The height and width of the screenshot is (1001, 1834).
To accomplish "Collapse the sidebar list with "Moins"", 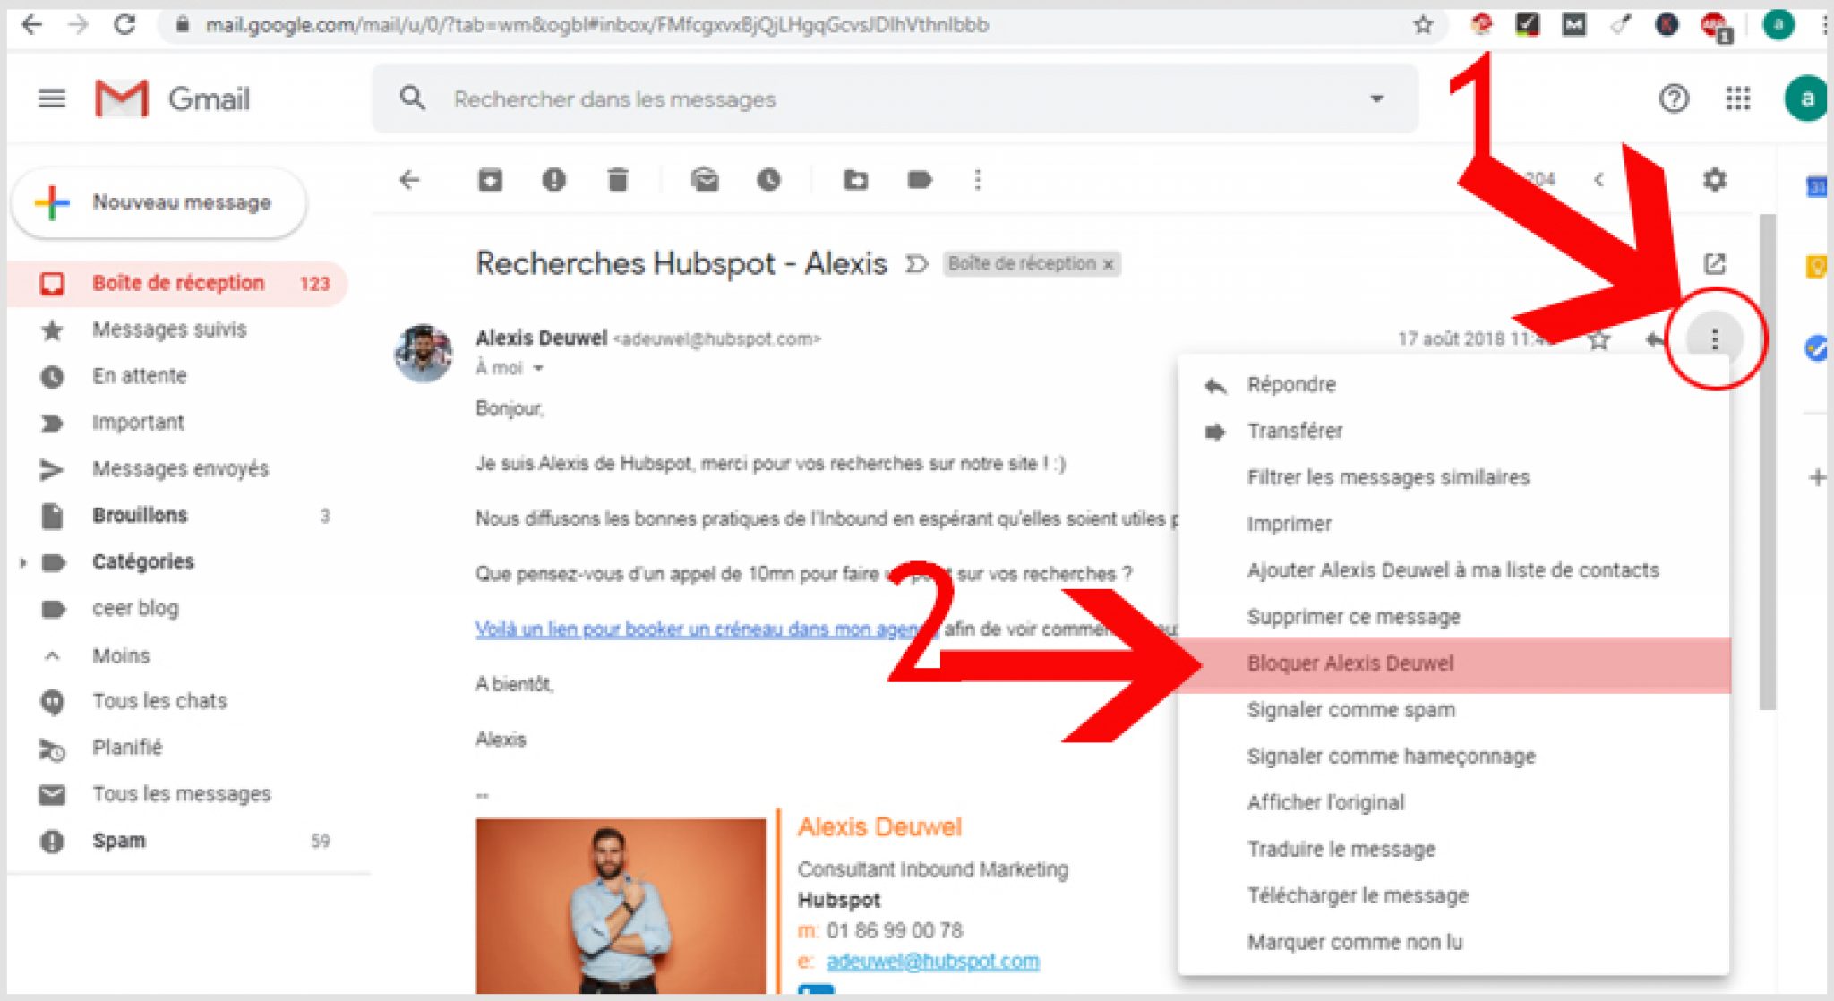I will [x=121, y=655].
